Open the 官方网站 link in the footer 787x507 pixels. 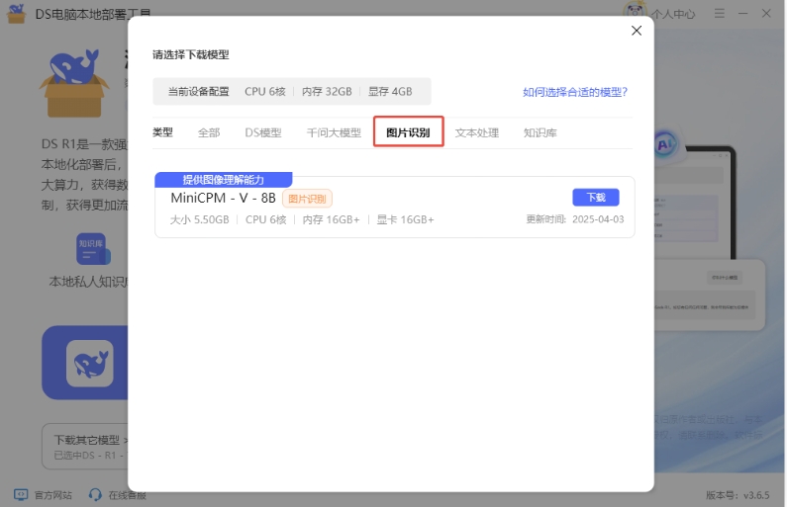[53, 495]
